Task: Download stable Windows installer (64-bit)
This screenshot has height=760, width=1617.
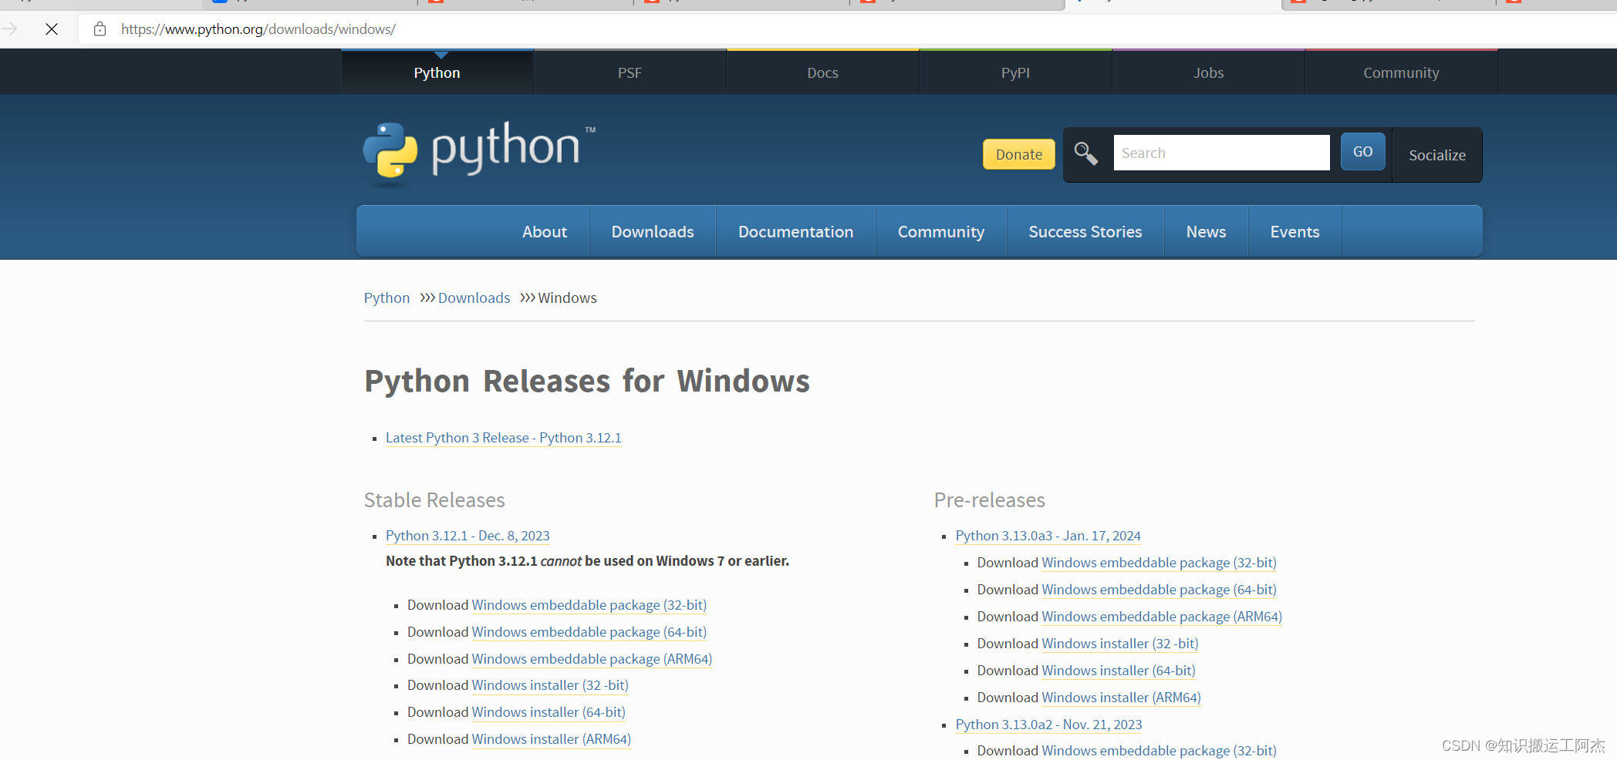Action: coord(549,712)
